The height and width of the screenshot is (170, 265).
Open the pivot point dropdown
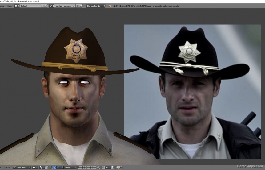(42, 168)
